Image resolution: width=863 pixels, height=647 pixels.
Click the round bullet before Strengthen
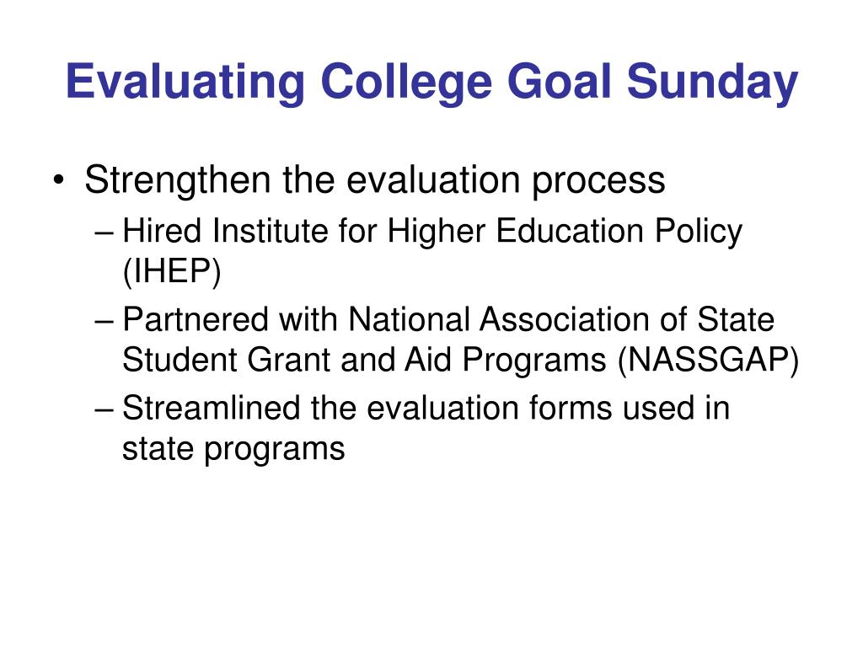(x=59, y=180)
